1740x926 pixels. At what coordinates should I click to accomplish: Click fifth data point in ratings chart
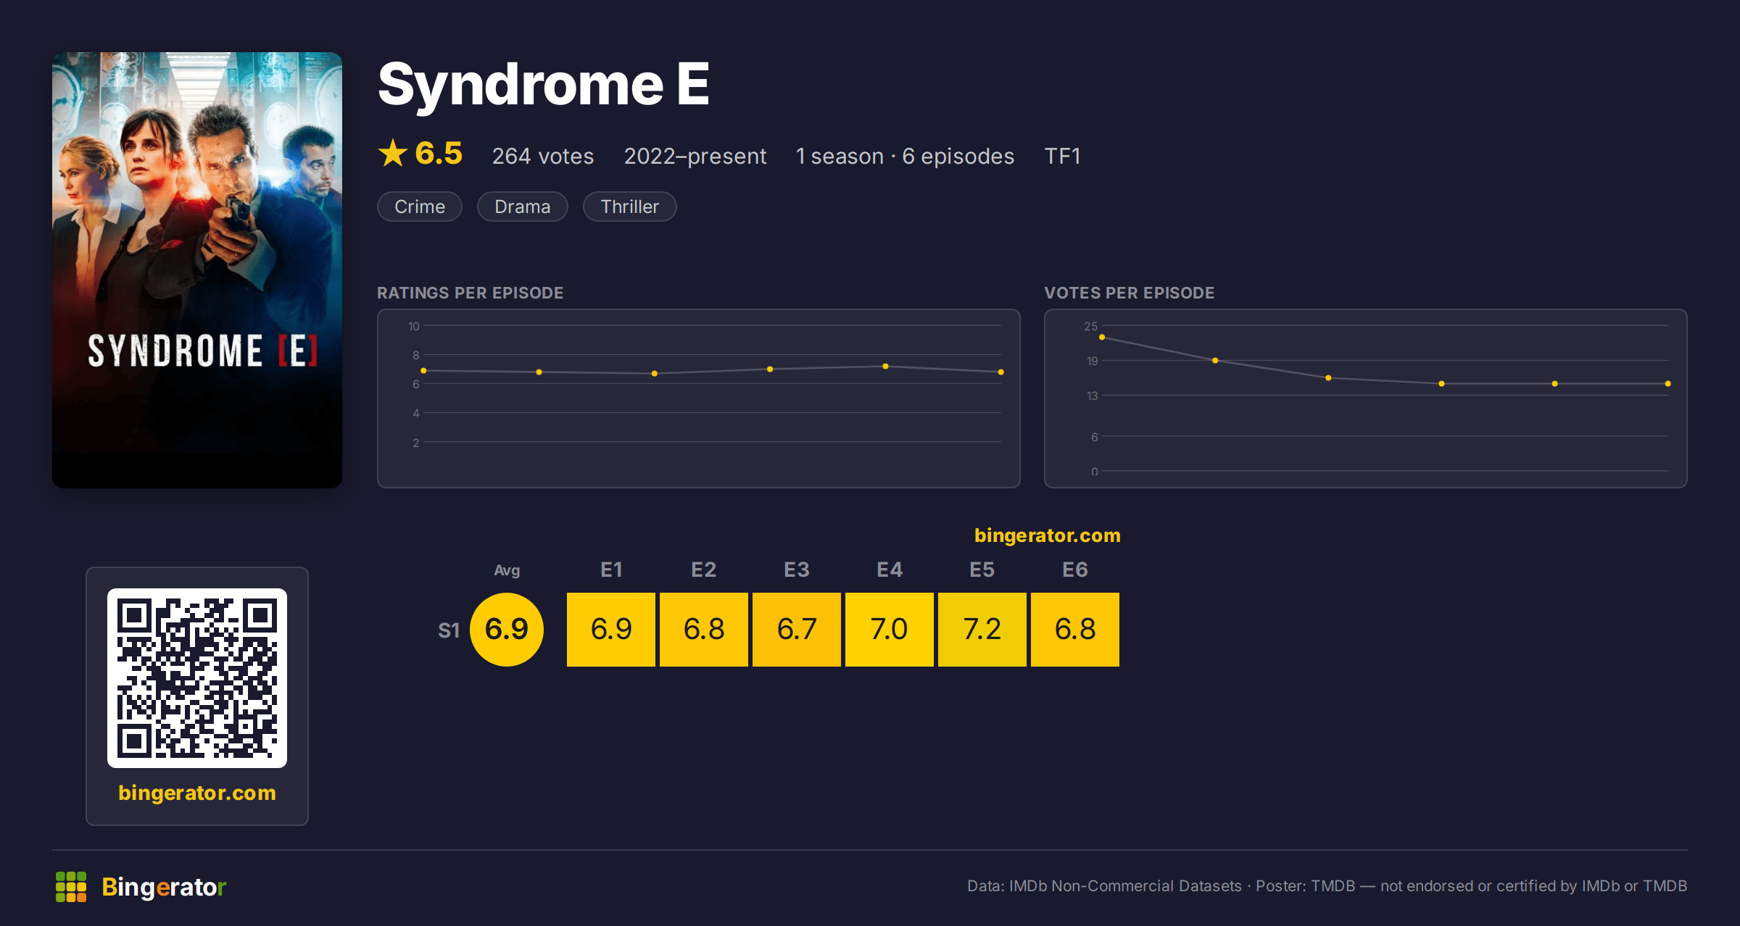point(885,367)
